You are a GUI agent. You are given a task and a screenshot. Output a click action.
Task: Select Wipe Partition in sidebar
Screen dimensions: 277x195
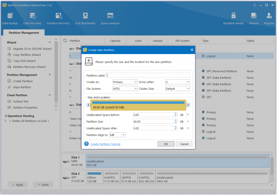[19, 87]
